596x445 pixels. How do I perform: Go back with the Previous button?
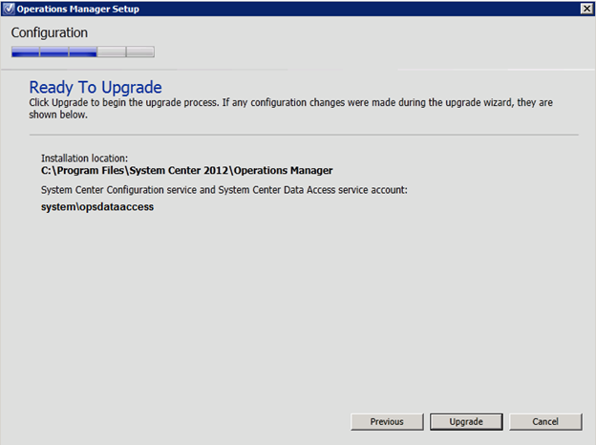coord(387,422)
